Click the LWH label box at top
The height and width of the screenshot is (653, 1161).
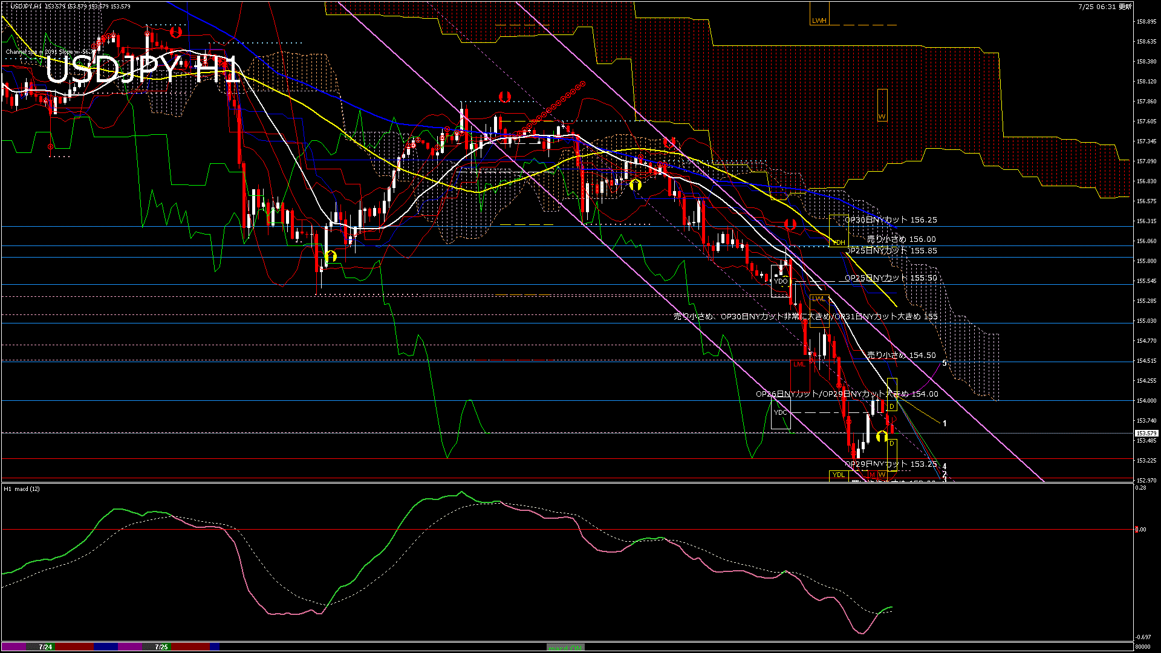[819, 21]
